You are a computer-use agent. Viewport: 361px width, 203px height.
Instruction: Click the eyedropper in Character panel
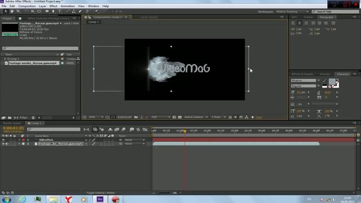pos(325,80)
